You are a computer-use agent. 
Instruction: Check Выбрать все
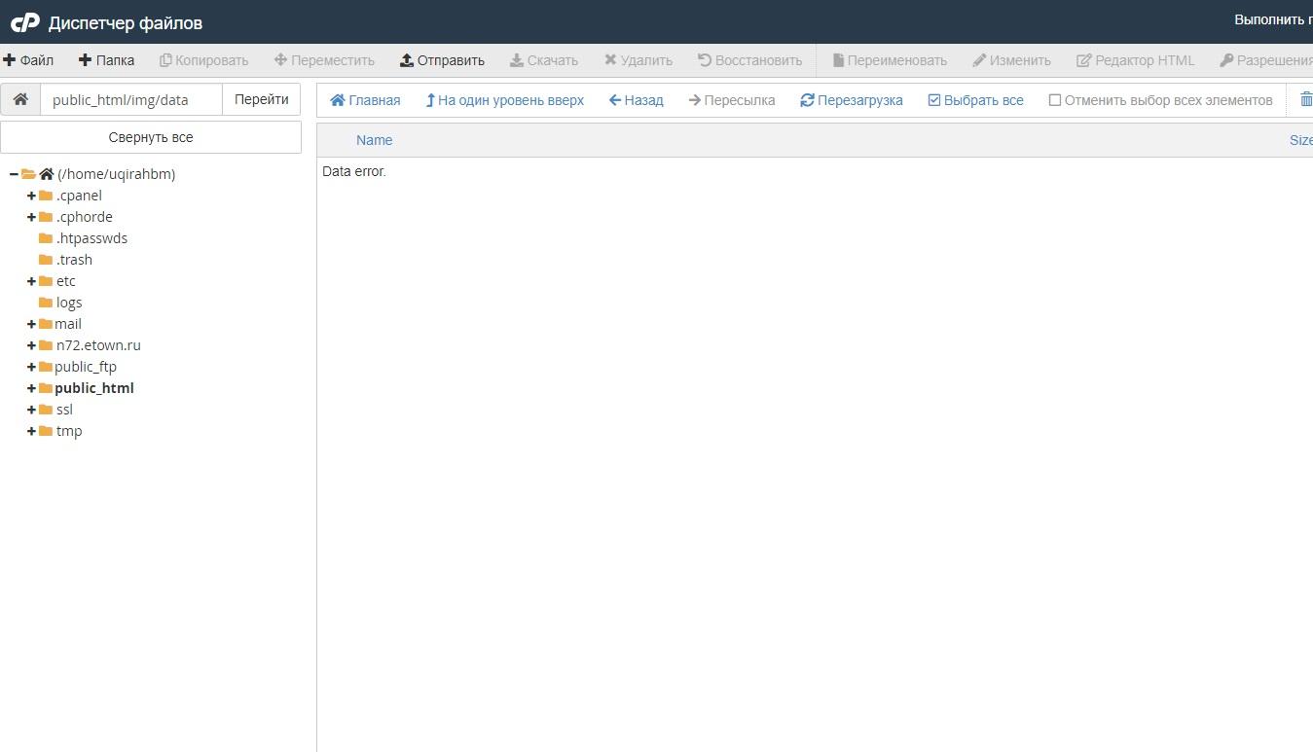point(976,100)
